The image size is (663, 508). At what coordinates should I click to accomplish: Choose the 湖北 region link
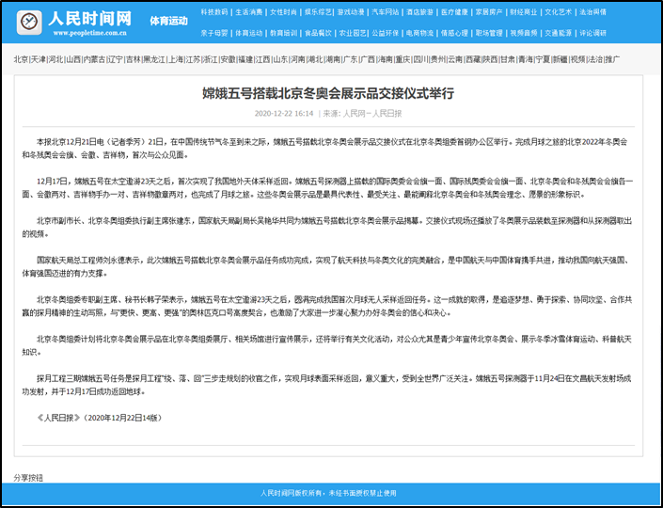[x=315, y=59]
